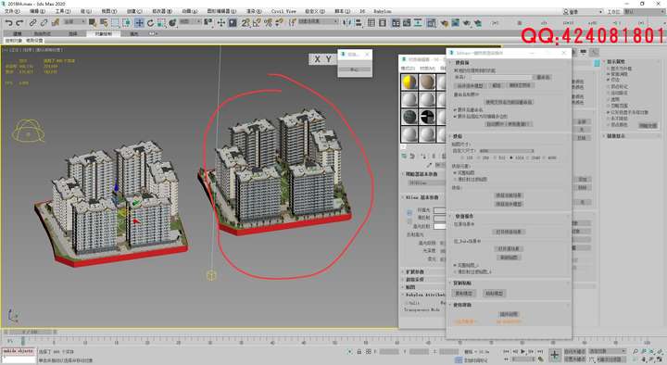
Task: Open the selection filter dropdown in toolbar
Action: click(x=74, y=21)
